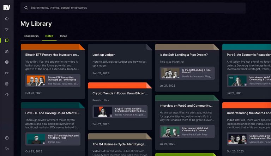
Task: Open Is the Soft Landing note title
Action: click(x=183, y=55)
